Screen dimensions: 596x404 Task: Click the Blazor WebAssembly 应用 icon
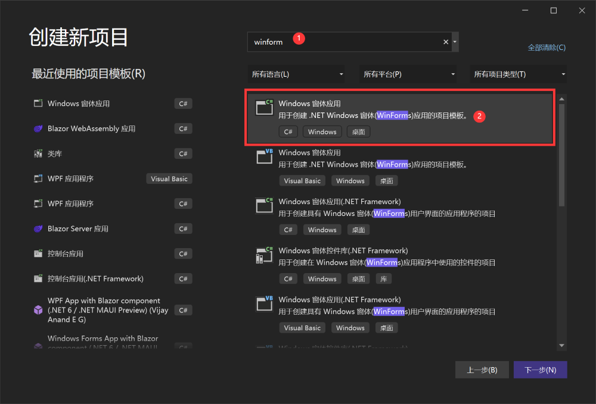(38, 129)
